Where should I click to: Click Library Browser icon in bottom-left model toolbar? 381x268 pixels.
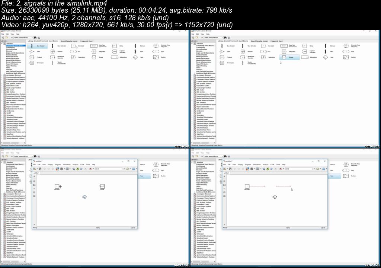(x=57, y=169)
